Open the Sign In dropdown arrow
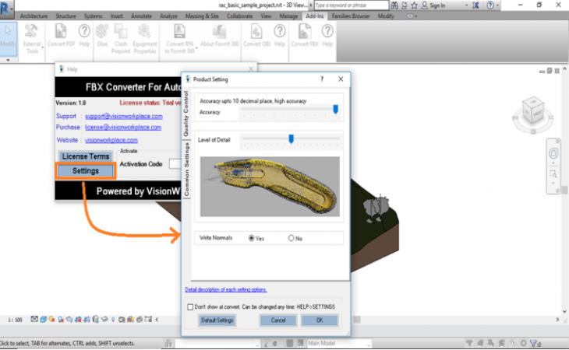The height and width of the screenshot is (350, 569). [x=467, y=5]
